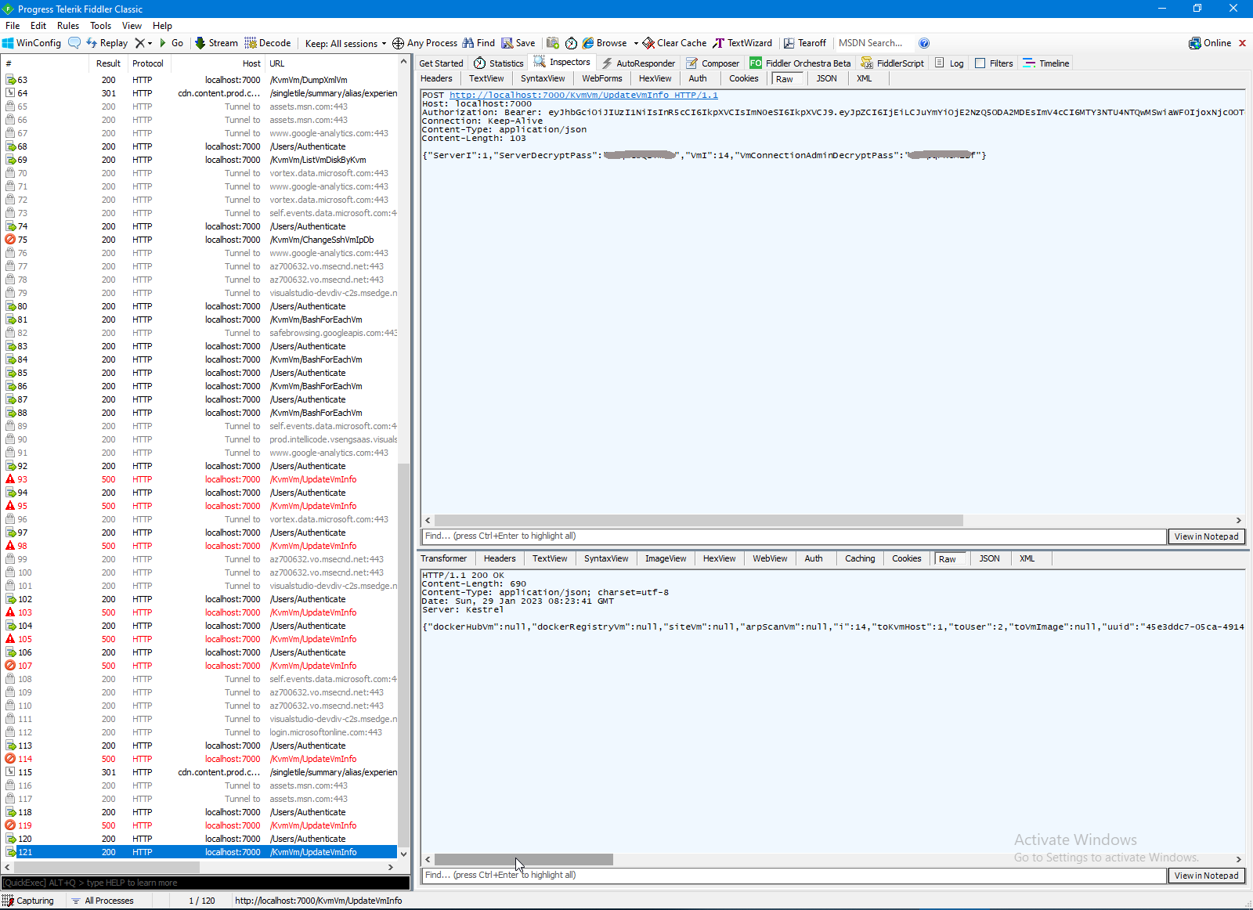Open the WebView response tab
The width and height of the screenshot is (1253, 910).
click(770, 558)
